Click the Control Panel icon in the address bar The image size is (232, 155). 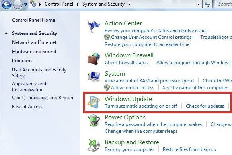(x=34, y=4)
